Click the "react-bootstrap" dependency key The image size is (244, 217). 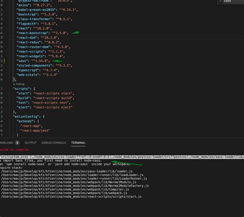[32, 33]
